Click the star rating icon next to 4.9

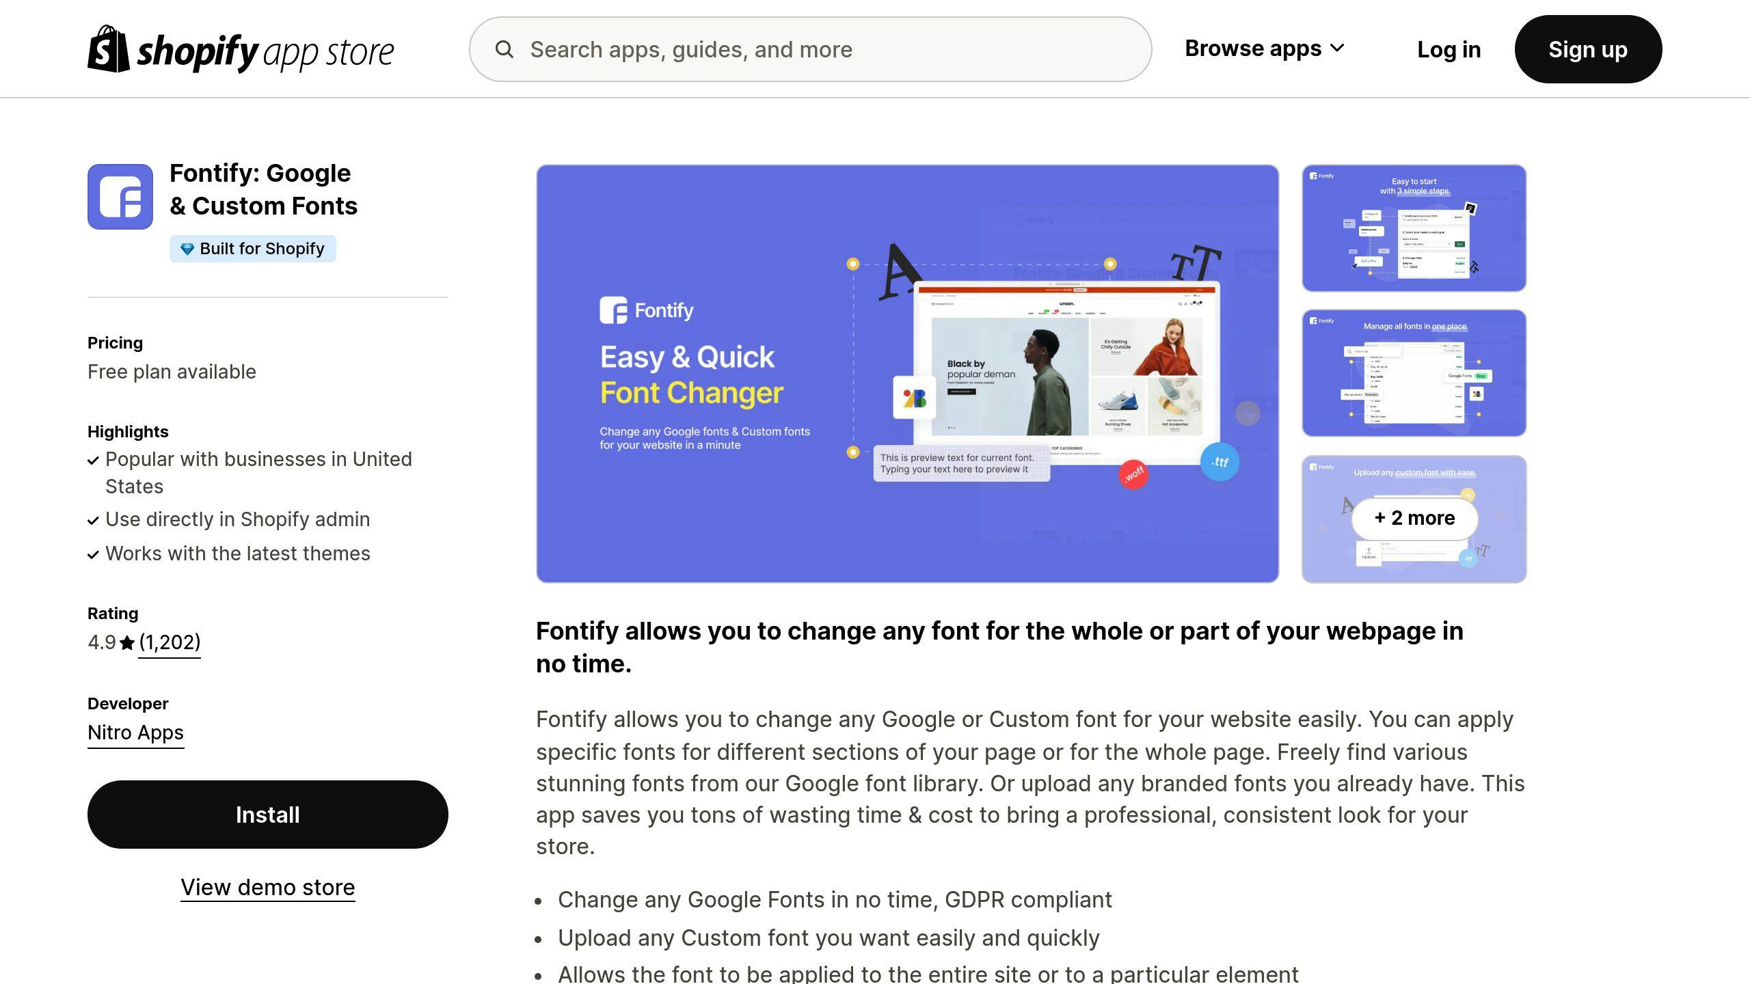[x=126, y=642]
